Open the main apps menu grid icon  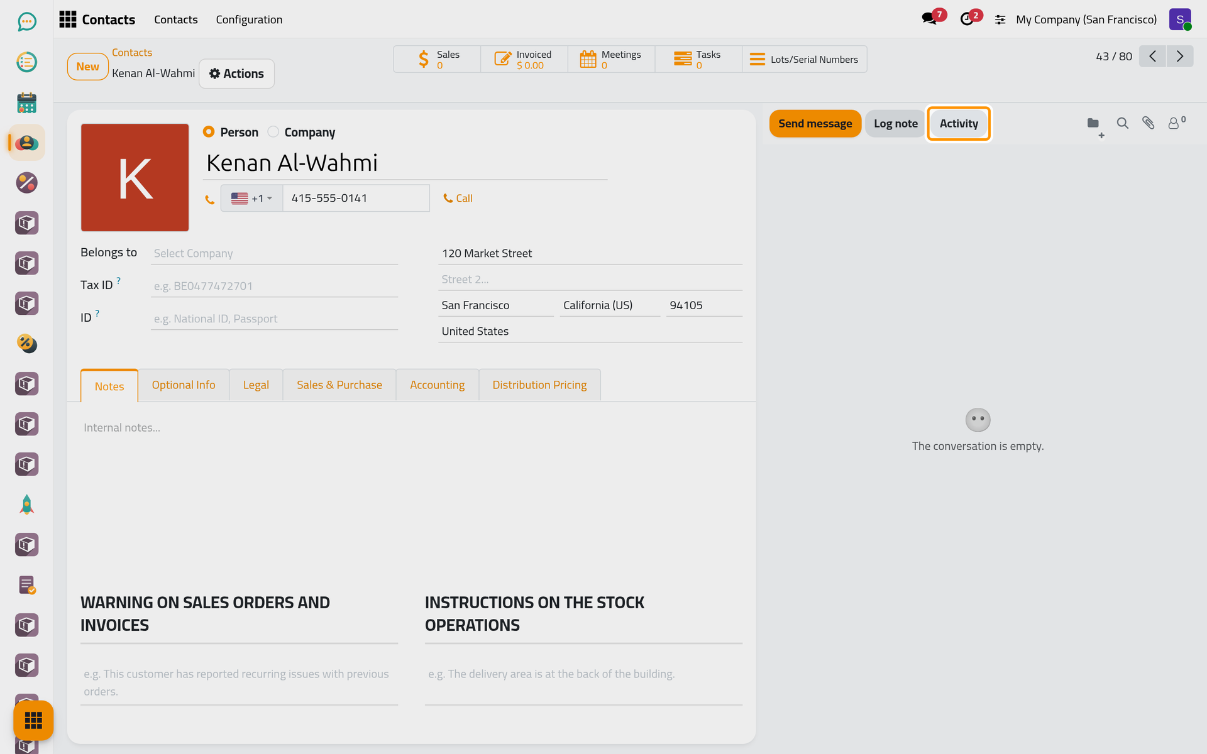[67, 19]
